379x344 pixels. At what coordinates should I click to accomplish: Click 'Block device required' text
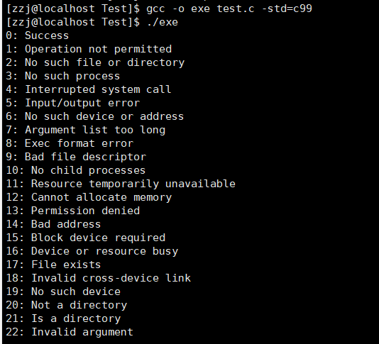pos(99,238)
